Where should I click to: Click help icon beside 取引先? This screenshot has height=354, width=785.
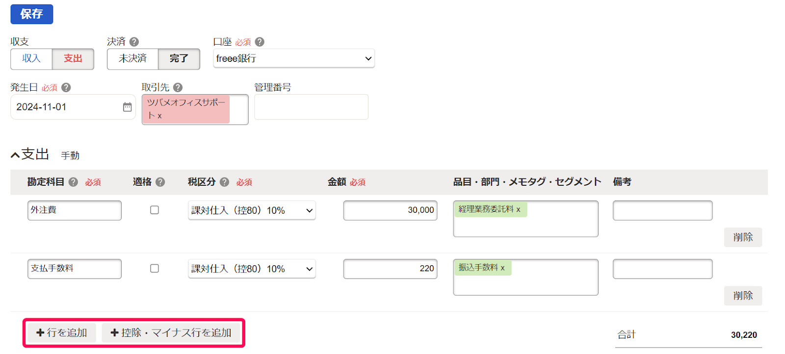coord(178,88)
